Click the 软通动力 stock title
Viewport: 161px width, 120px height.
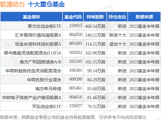(x=12, y=4)
